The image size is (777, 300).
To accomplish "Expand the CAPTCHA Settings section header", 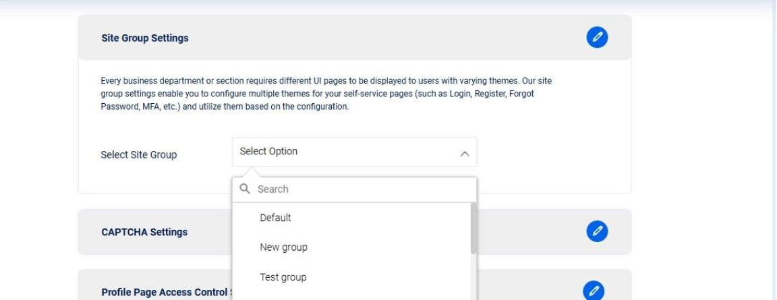I will (144, 232).
